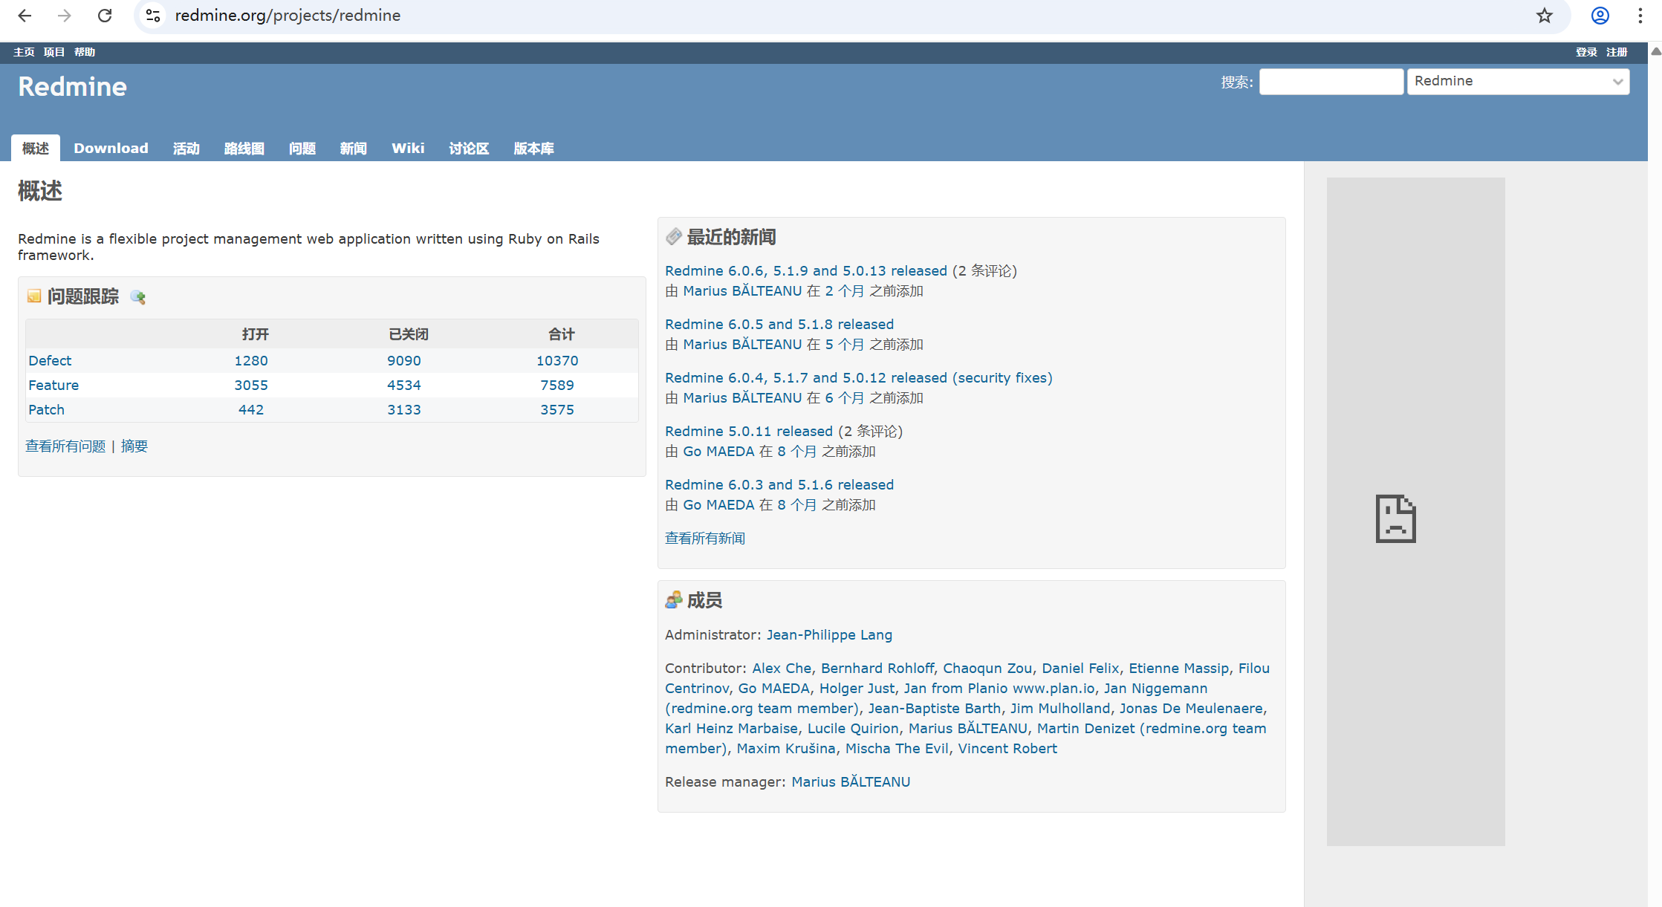Open 查看所有新闻 link

[x=705, y=538]
